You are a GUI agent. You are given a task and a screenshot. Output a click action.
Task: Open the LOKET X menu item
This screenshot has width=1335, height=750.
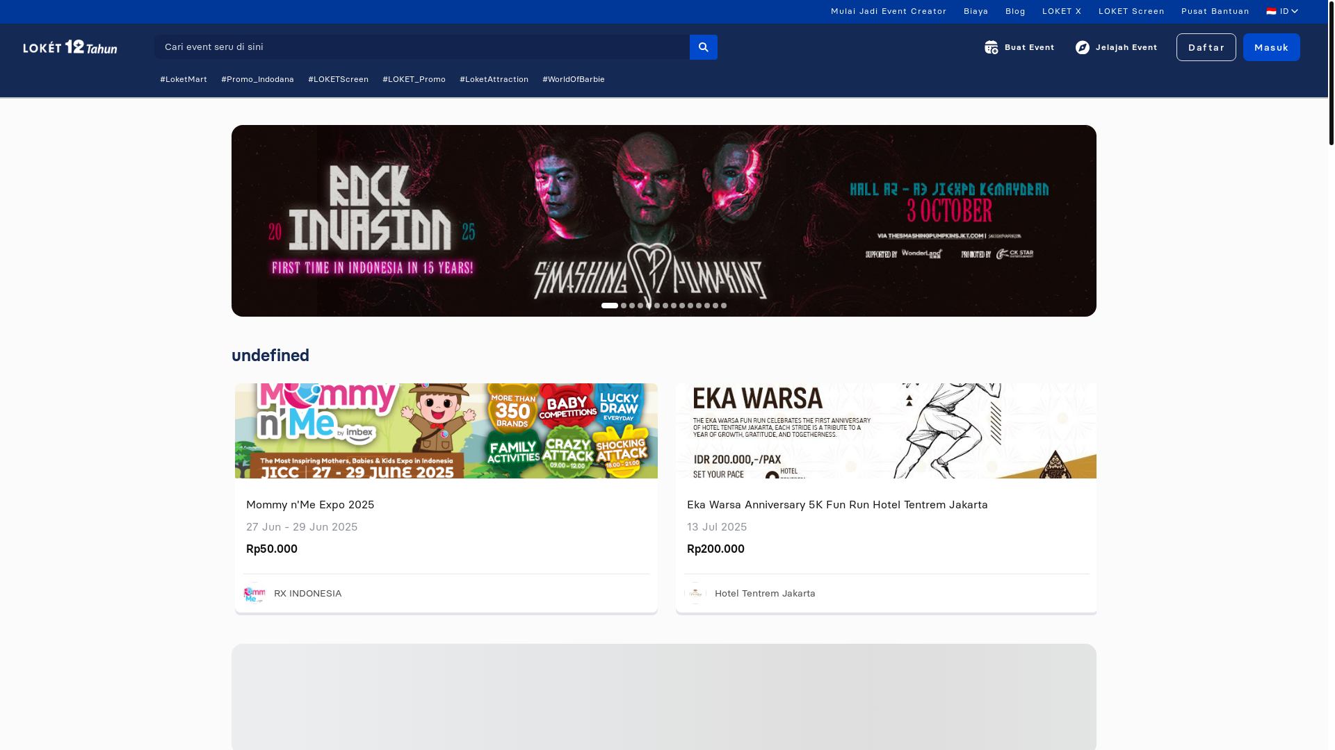tap(1062, 11)
